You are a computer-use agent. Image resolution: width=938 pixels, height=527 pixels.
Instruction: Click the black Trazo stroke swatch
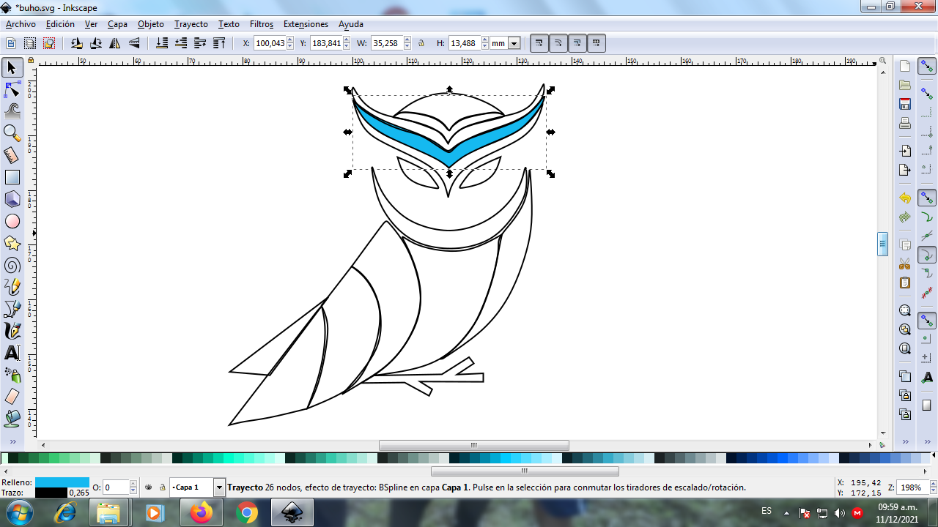point(51,493)
